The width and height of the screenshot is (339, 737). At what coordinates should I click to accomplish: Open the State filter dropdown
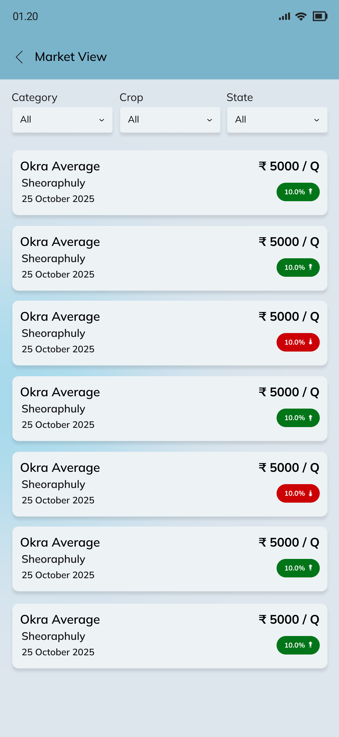coord(277,119)
